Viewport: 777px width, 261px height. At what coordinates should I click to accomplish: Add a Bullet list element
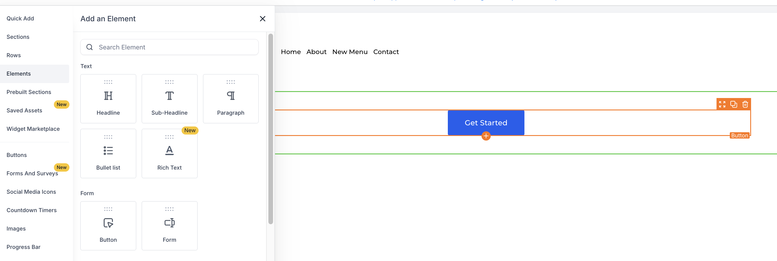pos(108,153)
